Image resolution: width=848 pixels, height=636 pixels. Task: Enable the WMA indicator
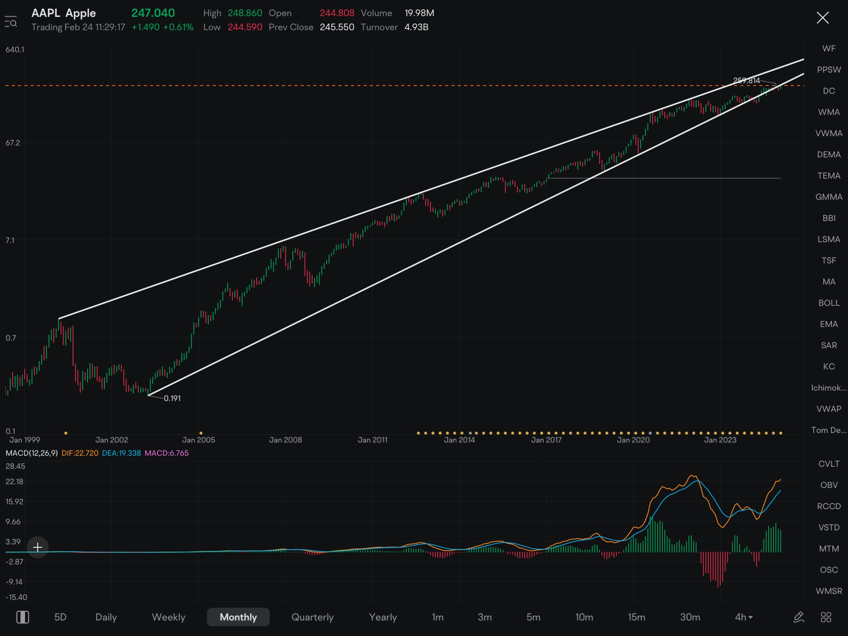[x=829, y=112]
